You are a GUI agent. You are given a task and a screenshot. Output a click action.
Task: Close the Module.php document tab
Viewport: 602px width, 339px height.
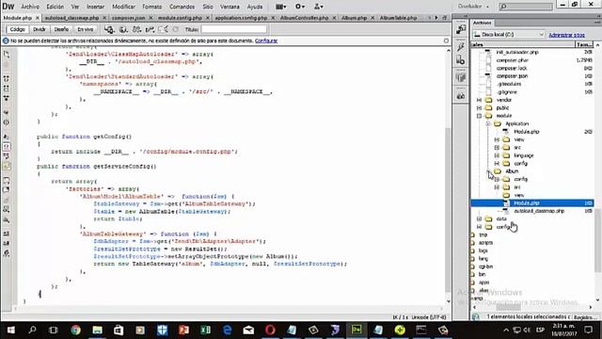[38, 18]
